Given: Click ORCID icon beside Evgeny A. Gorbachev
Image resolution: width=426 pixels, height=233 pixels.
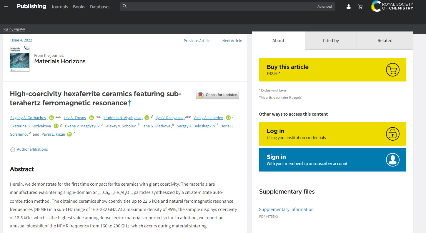Looking at the screenshot, I should pyautogui.click(x=51, y=118).
